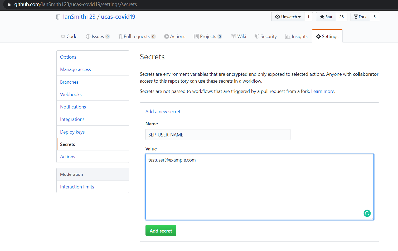Click the lock icon in address bar
Image resolution: width=398 pixels, height=251 pixels.
click(9, 4)
